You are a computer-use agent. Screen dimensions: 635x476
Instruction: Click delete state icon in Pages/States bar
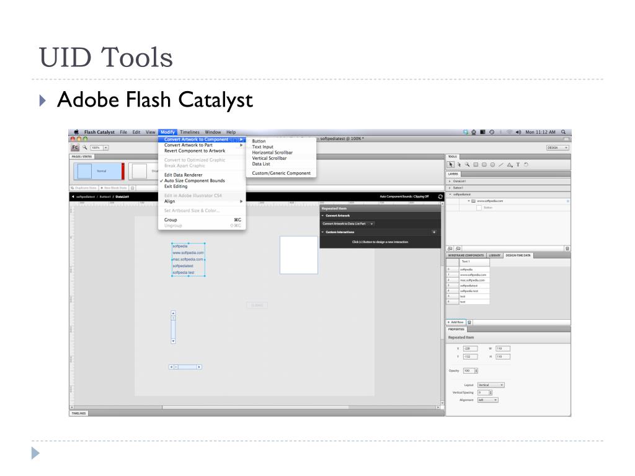pos(133,188)
